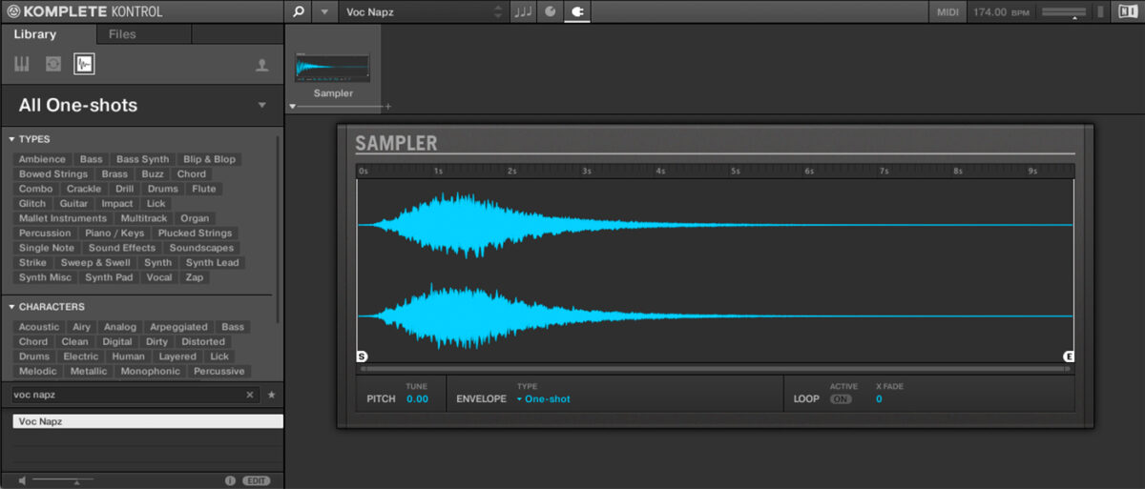Select the Instruments keyboard icon

tap(22, 64)
